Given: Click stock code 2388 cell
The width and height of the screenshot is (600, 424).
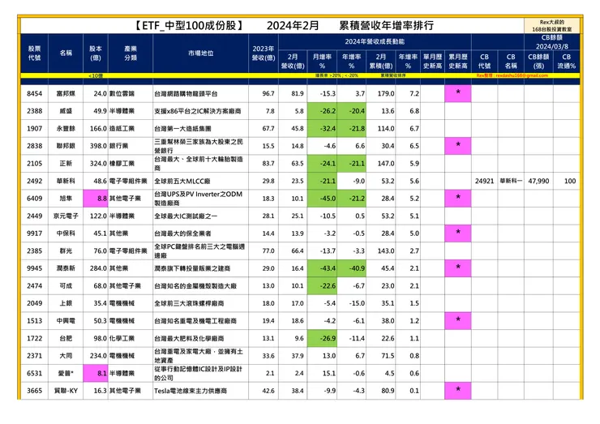Looking at the screenshot, I should (34, 111).
